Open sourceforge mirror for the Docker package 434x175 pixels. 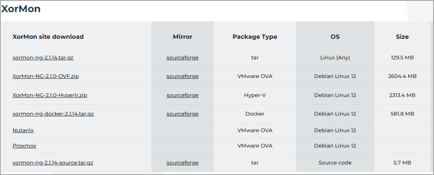point(182,114)
